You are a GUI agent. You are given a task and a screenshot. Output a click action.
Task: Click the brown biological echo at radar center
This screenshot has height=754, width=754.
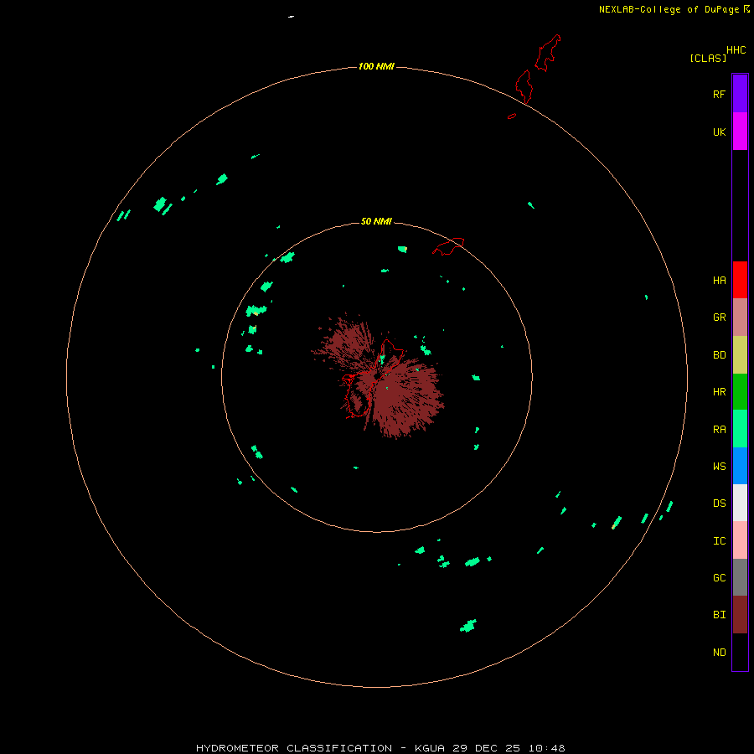379,378
